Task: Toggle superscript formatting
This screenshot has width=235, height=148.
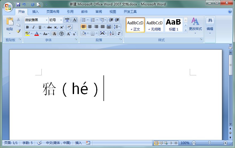Action: 62,27
